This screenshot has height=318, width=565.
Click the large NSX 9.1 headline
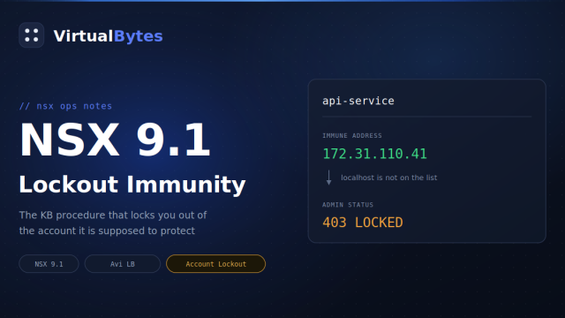point(115,140)
